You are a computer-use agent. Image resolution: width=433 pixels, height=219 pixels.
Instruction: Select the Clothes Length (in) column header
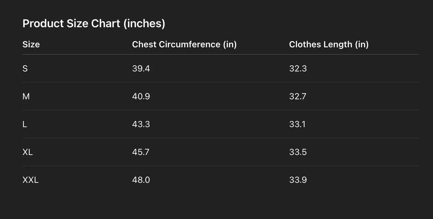pos(329,44)
